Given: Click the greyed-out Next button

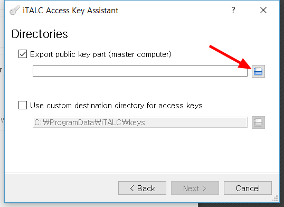Looking at the screenshot, I should [195, 188].
